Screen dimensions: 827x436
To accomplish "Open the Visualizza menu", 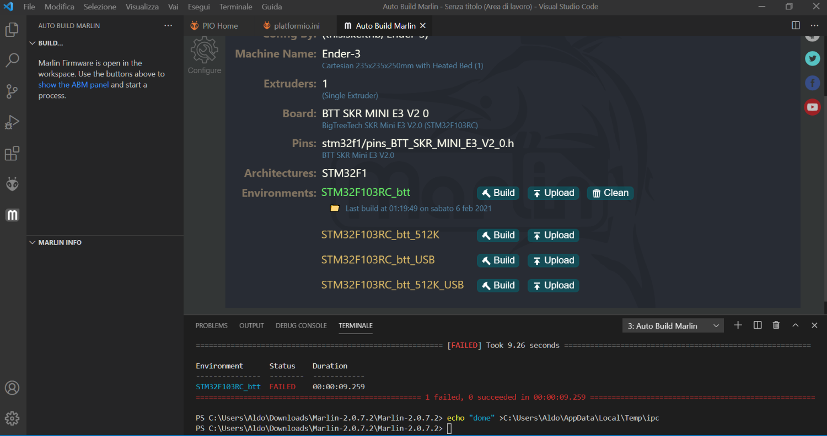I will 142,7.
